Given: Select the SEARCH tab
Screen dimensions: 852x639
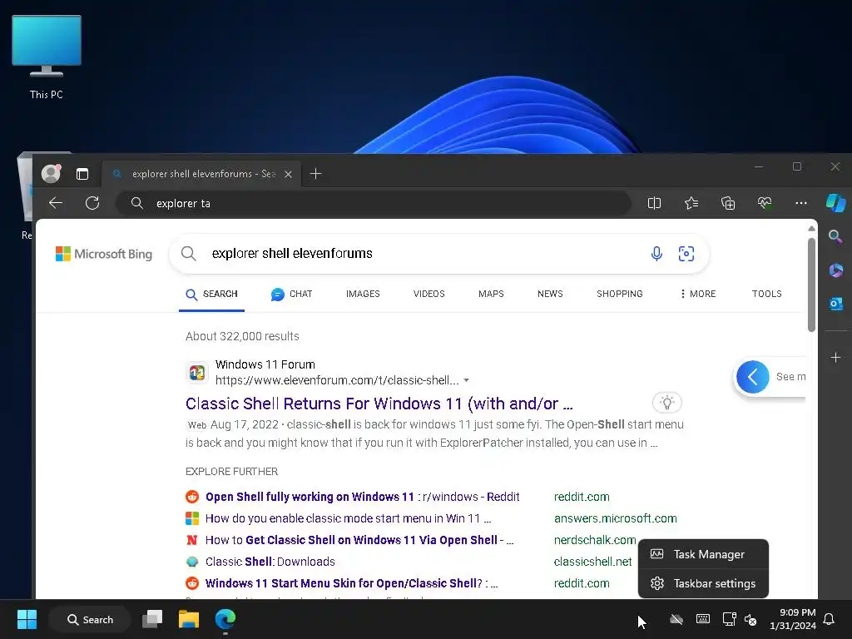Looking at the screenshot, I should point(212,294).
